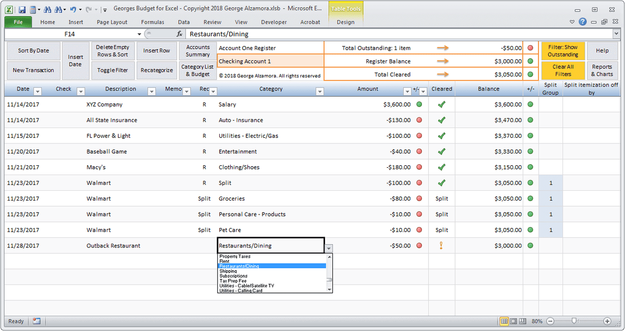
Task: Toggle the cleared checkmark for XYZ Company
Action: click(x=442, y=104)
